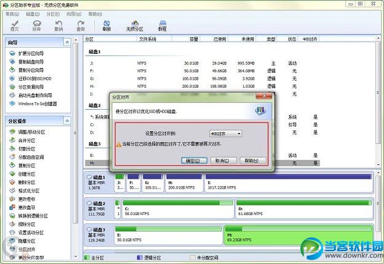Select M: 69.23GB NTFS block on 磁盘3

[x=298, y=235]
